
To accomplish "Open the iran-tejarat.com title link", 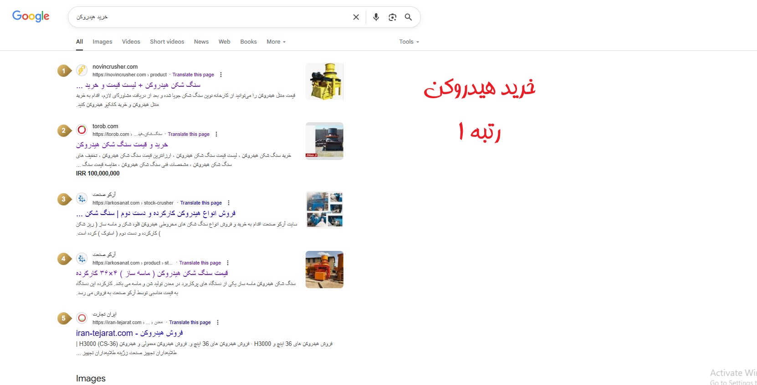I will click(129, 333).
